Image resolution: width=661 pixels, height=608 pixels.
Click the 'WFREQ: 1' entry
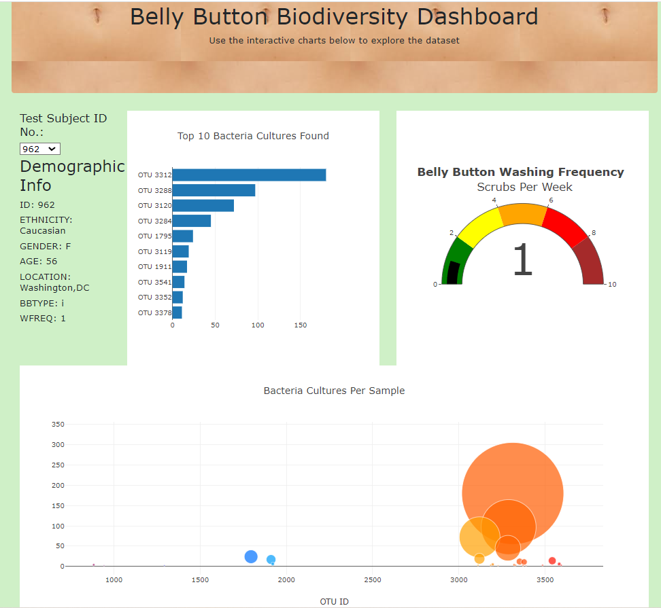click(x=43, y=319)
